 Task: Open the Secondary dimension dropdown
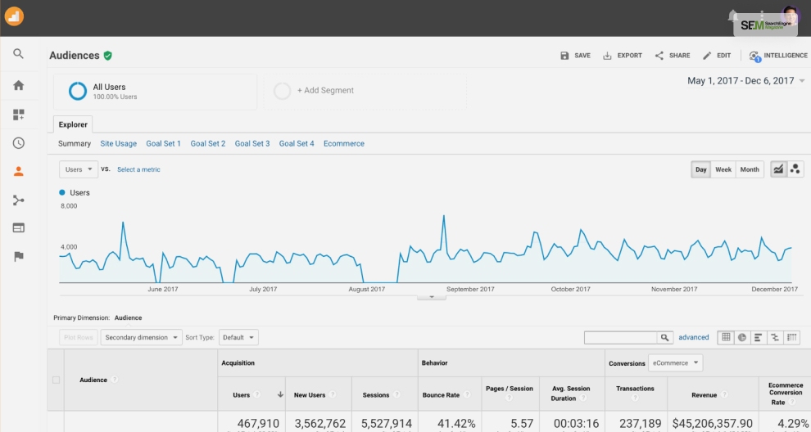(141, 337)
